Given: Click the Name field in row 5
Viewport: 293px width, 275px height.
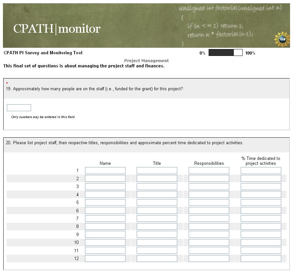Looking at the screenshot, I should [105, 202].
